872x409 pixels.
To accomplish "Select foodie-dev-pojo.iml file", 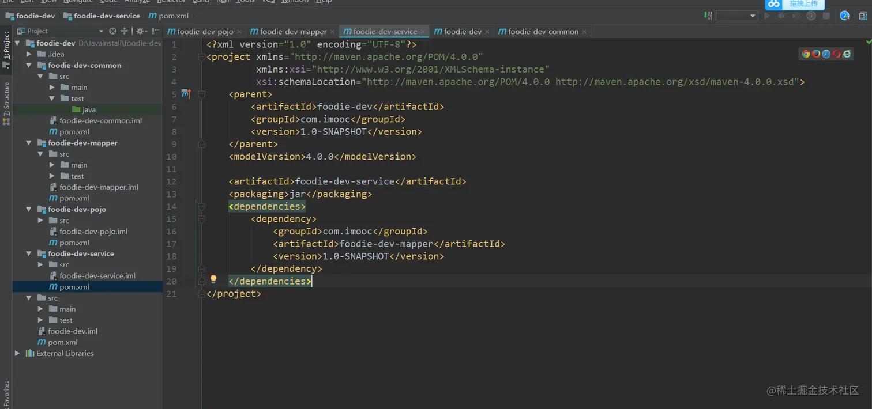I will [x=89, y=232].
